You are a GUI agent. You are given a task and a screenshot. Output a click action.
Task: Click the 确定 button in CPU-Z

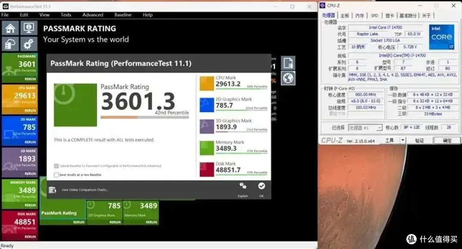447,141
